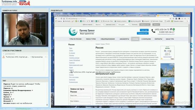This screenshot has width=195, height=110.
Task: Open the Вариант 1 template dropdown
Action: pyautogui.click(x=99, y=24)
